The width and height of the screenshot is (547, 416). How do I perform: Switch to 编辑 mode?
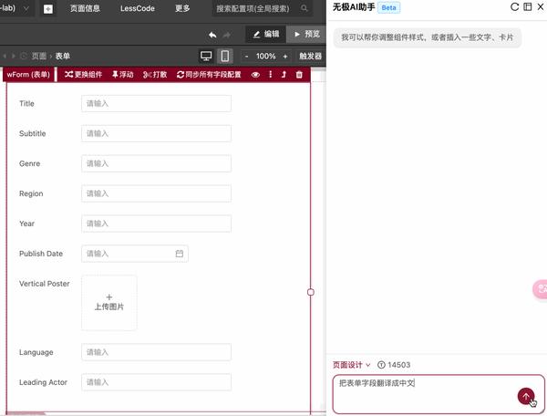pos(266,34)
